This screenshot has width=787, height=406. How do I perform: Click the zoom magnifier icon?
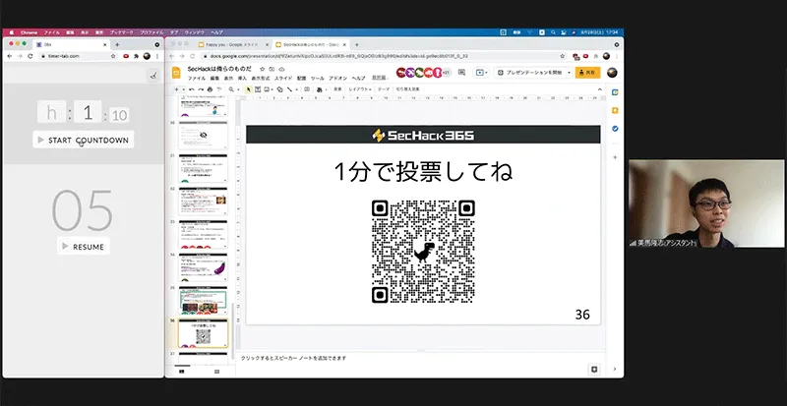pyautogui.click(x=231, y=89)
